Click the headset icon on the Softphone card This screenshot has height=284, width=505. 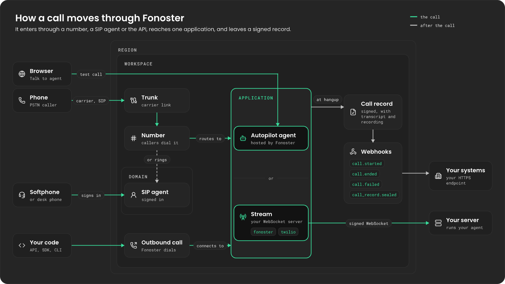tap(22, 195)
